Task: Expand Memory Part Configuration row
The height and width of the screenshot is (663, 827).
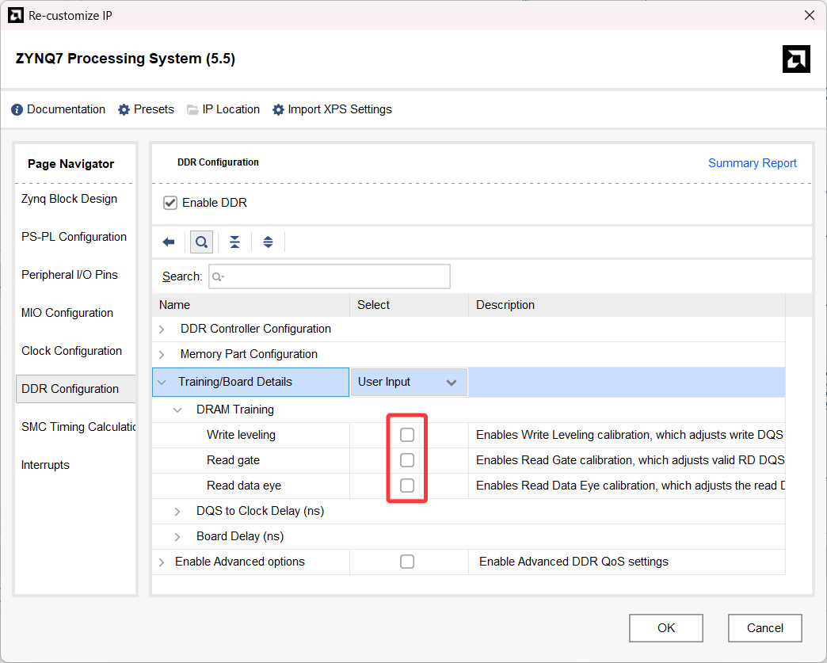Action: click(162, 354)
